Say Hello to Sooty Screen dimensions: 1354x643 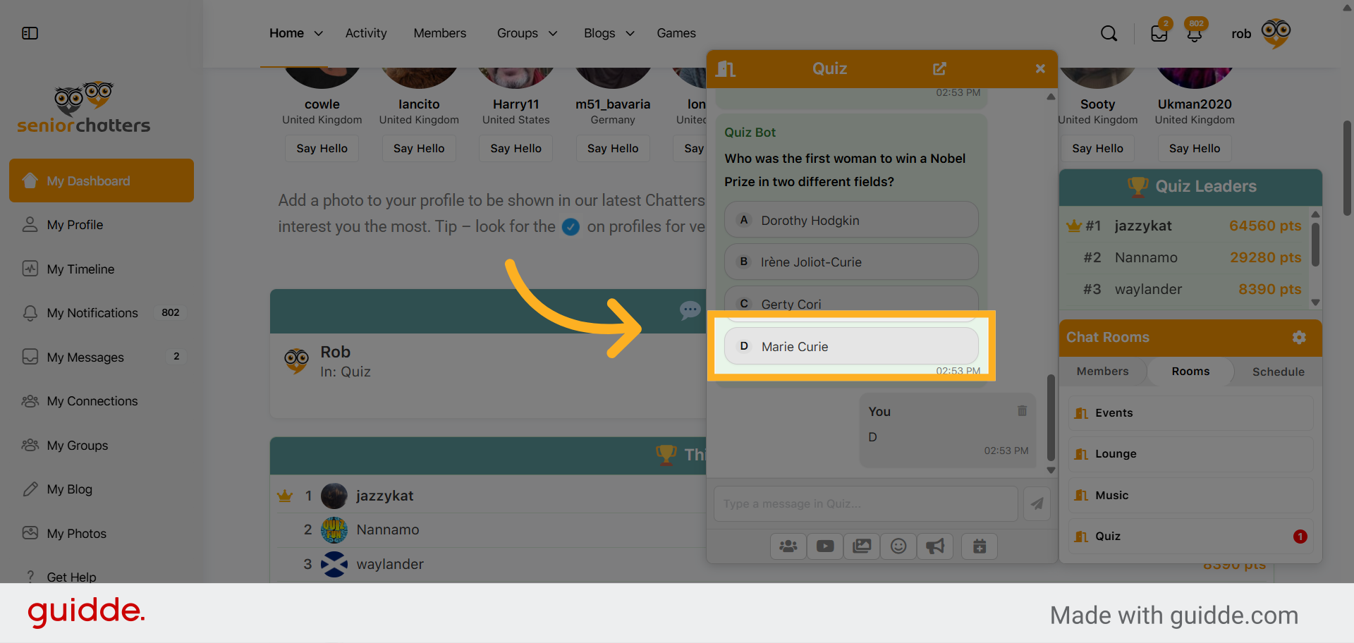point(1097,148)
